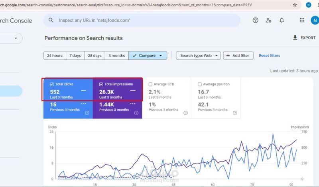Screen dimensions: 319x187
Task: Toggle the Total clicks checkbox
Action: pyautogui.click(x=52, y=84)
